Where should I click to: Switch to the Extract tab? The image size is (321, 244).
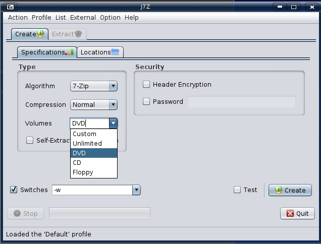pos(67,34)
